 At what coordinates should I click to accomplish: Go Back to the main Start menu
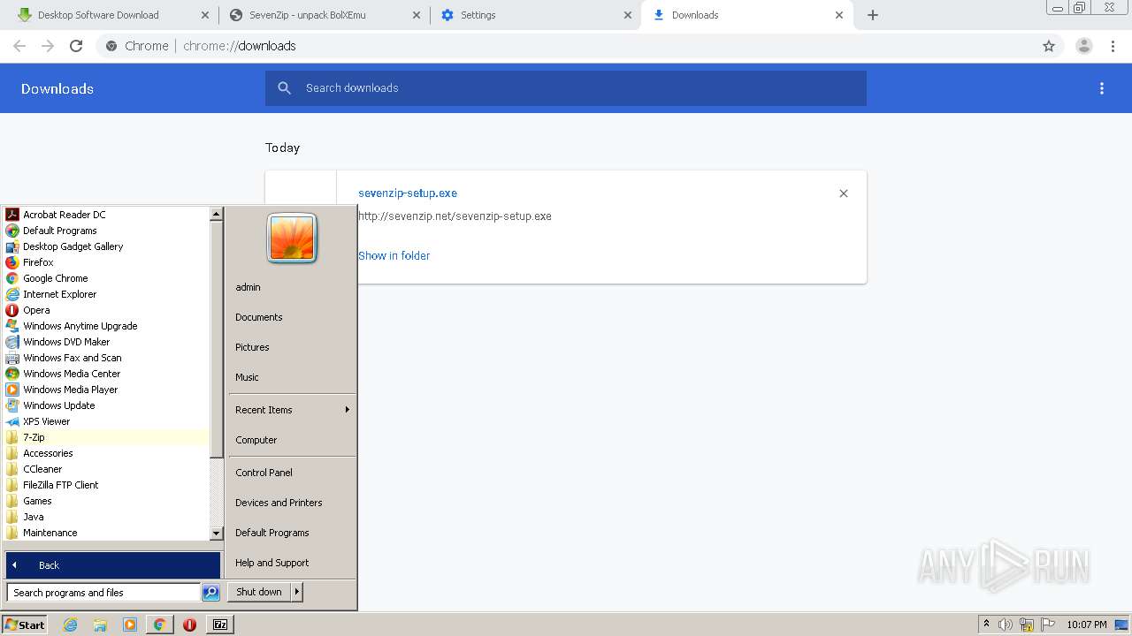pos(113,565)
